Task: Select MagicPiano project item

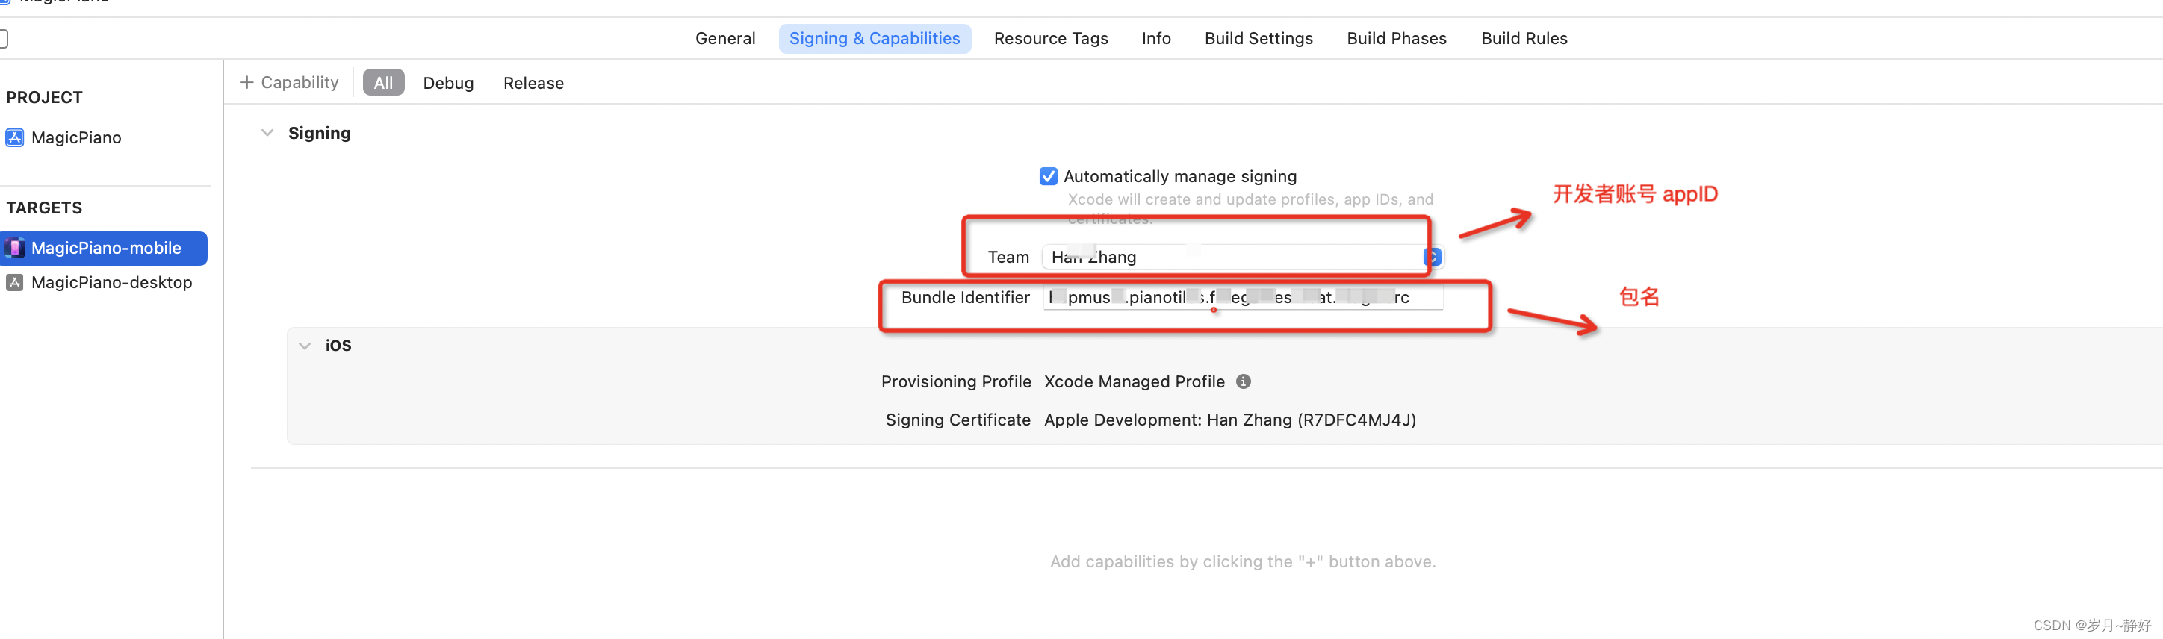Action: [x=75, y=137]
